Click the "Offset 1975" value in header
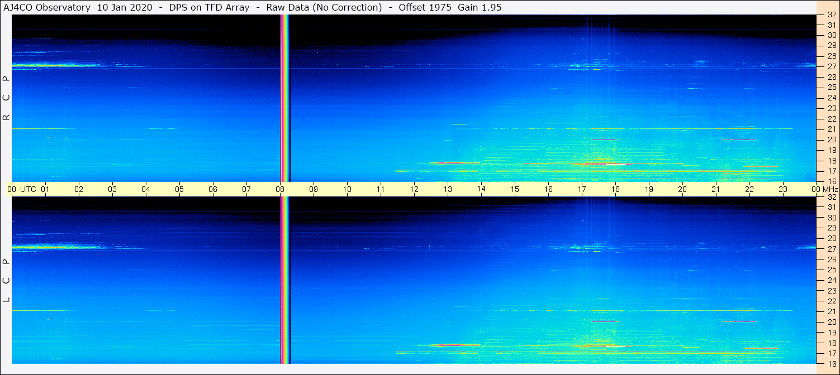The image size is (840, 375). pyautogui.click(x=425, y=7)
